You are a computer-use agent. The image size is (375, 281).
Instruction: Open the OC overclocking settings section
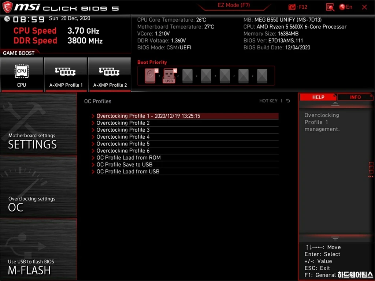38,187
